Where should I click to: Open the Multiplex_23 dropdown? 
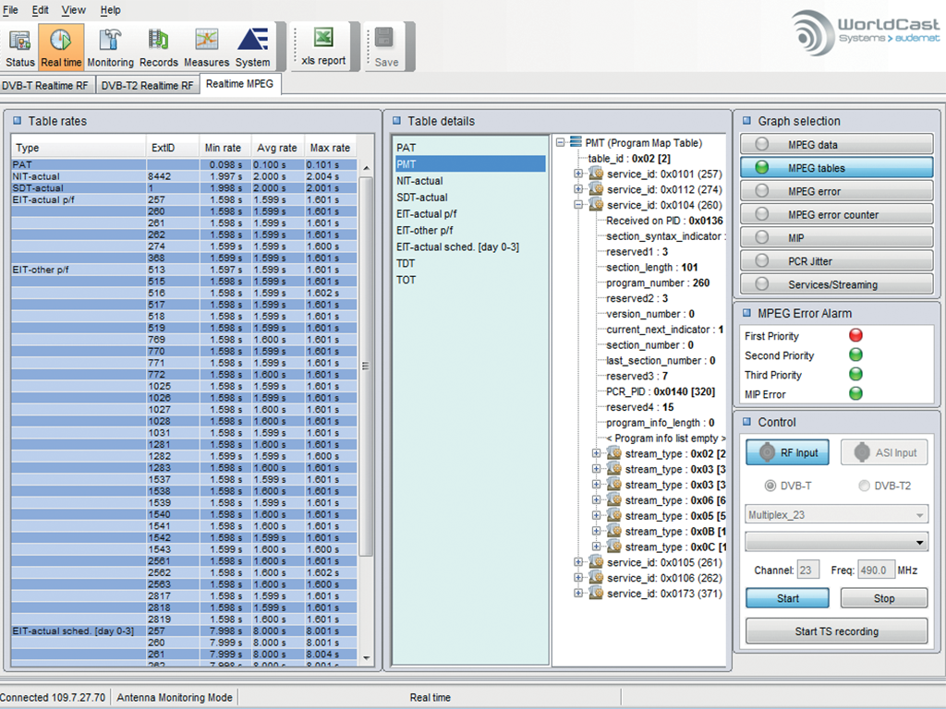(x=836, y=514)
